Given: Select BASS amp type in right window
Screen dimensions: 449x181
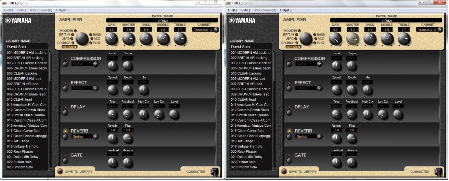Looking at the screenshot, I should coord(319,34).
